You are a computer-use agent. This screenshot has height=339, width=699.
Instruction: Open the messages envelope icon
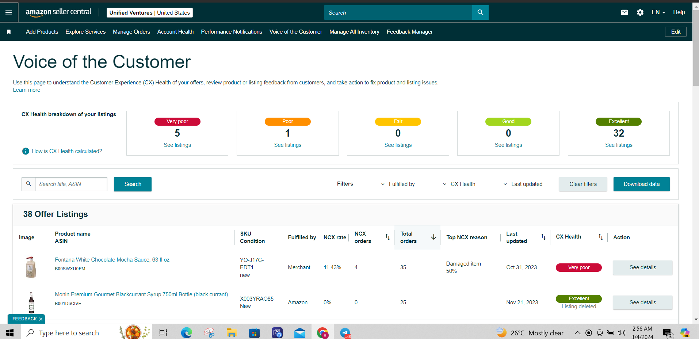624,12
